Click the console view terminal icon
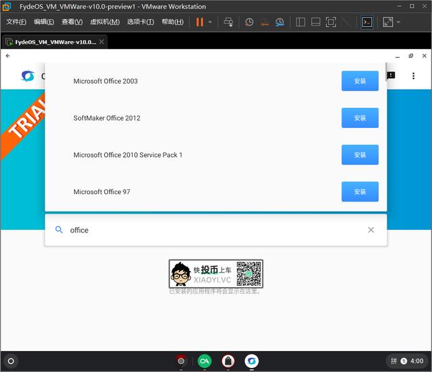432x372 pixels. [x=367, y=22]
